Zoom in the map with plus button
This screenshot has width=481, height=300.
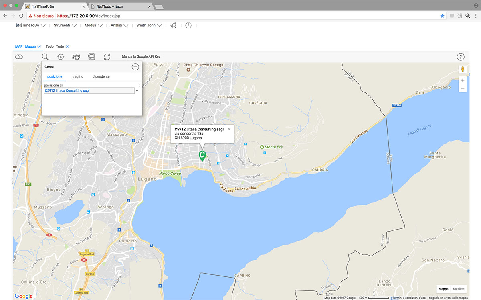tap(463, 80)
